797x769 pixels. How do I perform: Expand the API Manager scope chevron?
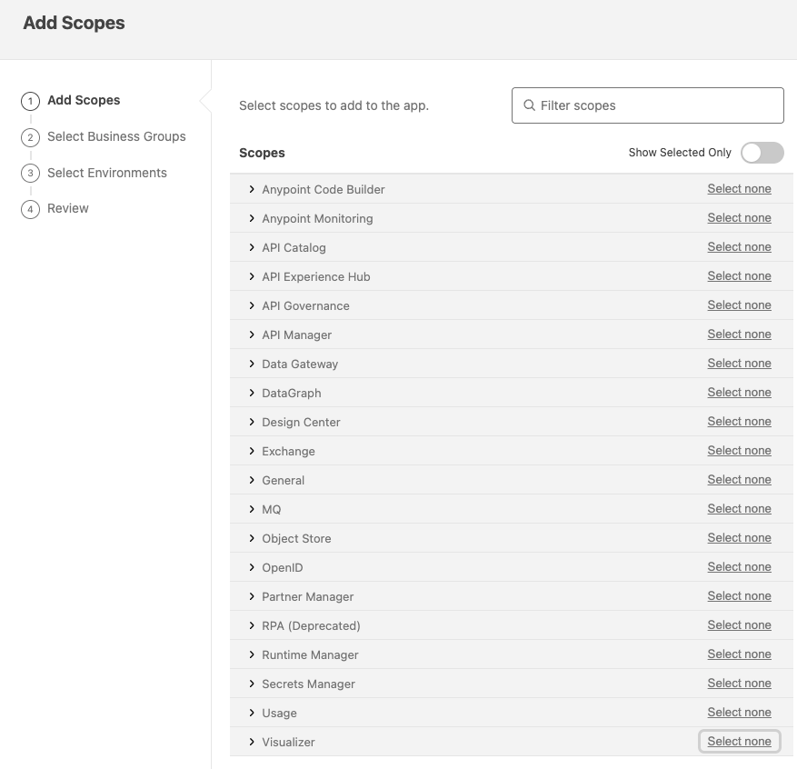click(252, 335)
